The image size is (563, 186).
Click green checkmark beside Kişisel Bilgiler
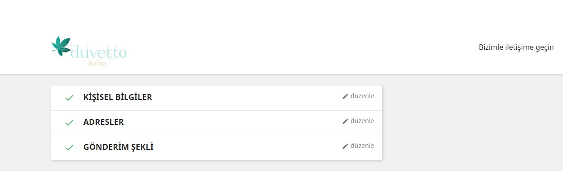point(69,98)
